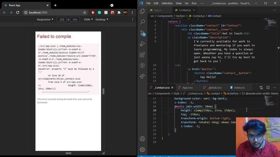The width and height of the screenshot is (280, 157).
Task: Click the React App tab title
Action: point(14,5)
